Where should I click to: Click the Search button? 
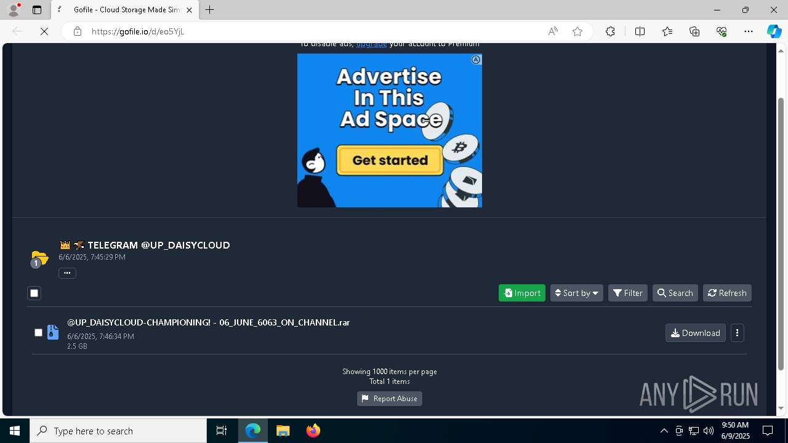[x=675, y=293]
